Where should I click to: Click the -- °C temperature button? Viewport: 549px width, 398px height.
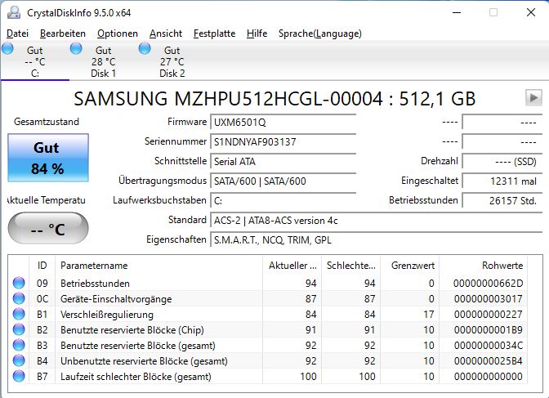point(48,229)
